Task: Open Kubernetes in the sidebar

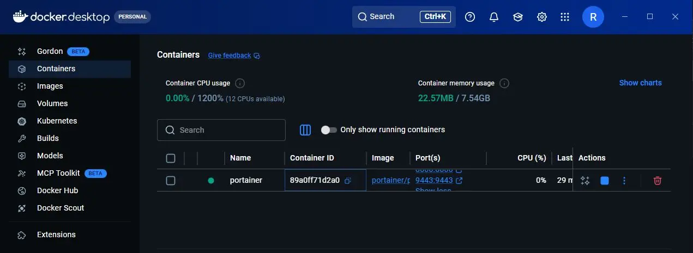Action: pos(70,121)
